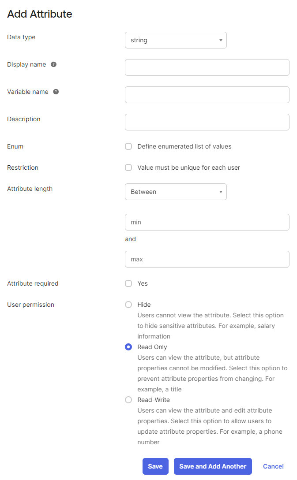Enable Define enumerated list of values
Screen dimensions: 297x480
pyautogui.click(x=128, y=146)
